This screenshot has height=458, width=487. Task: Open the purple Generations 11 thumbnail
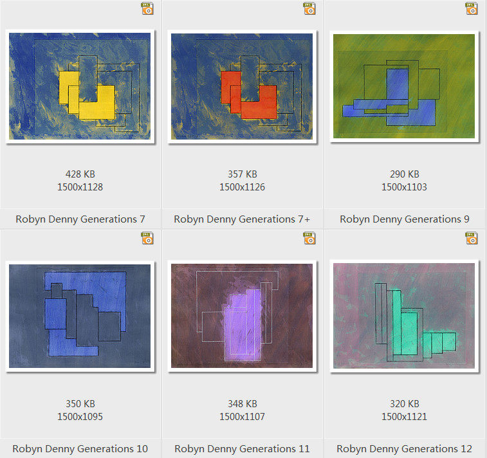[x=242, y=316]
